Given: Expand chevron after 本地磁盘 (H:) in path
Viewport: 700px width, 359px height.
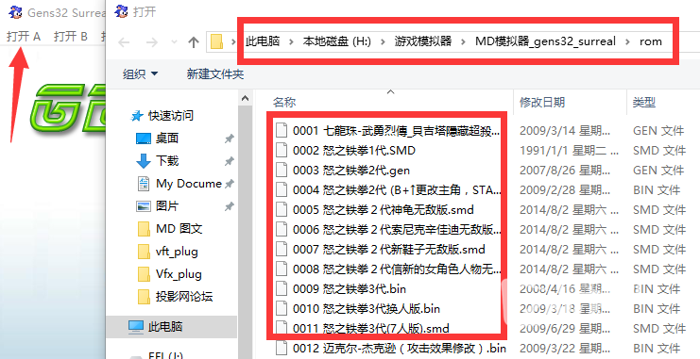Looking at the screenshot, I should tap(383, 41).
